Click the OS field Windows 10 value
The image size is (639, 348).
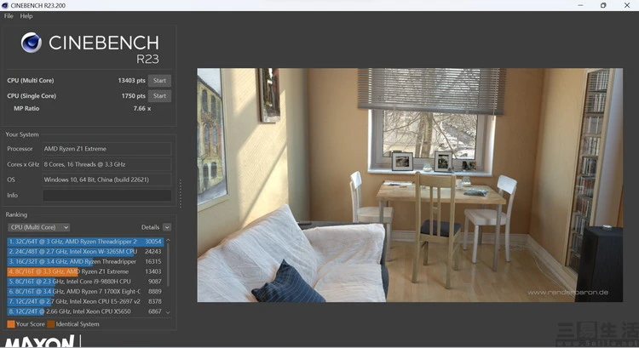106,180
